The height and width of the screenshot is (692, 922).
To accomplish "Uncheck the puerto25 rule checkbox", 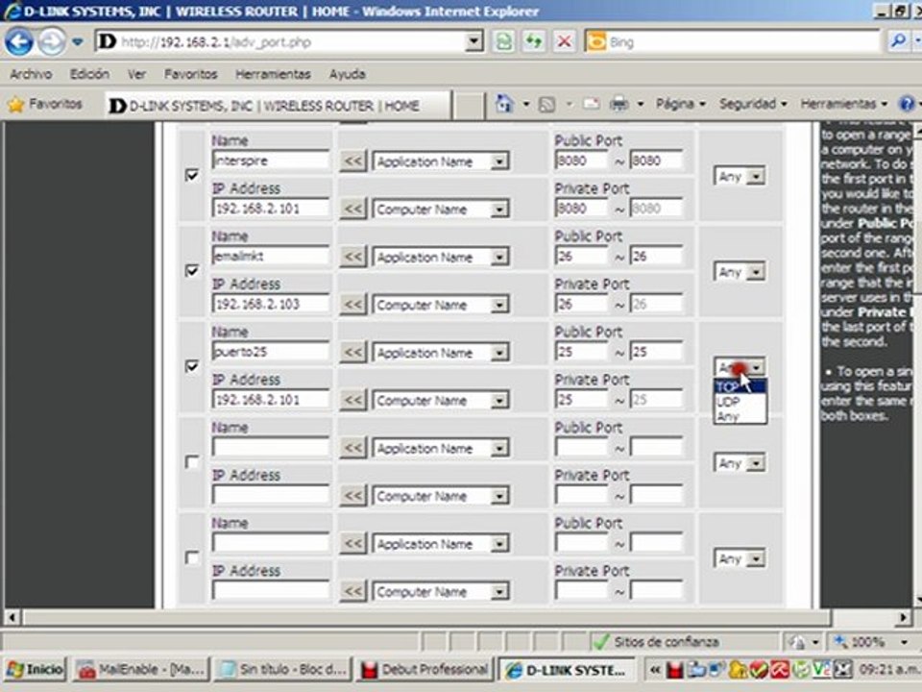I will (192, 366).
